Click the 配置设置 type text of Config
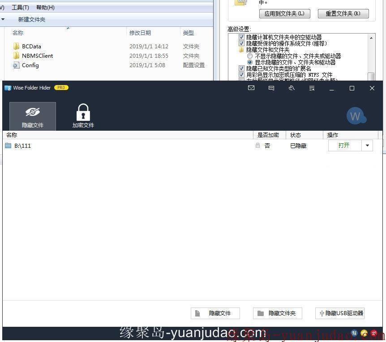 [x=194, y=65]
